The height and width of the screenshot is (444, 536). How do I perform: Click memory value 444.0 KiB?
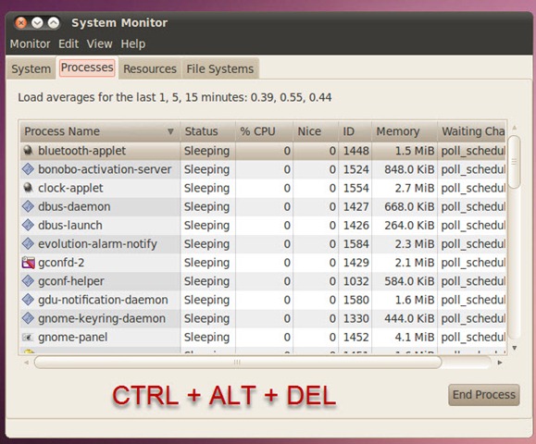coord(409,318)
